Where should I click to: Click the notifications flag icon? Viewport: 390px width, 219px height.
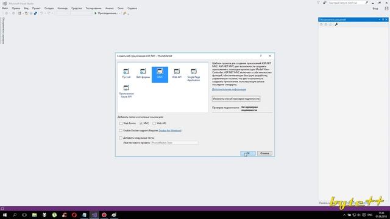318,2
